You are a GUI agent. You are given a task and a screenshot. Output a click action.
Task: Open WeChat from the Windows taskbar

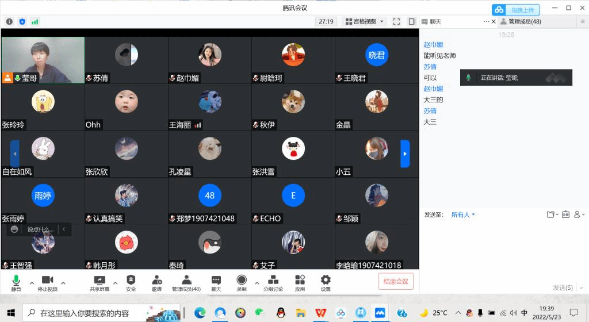260,313
